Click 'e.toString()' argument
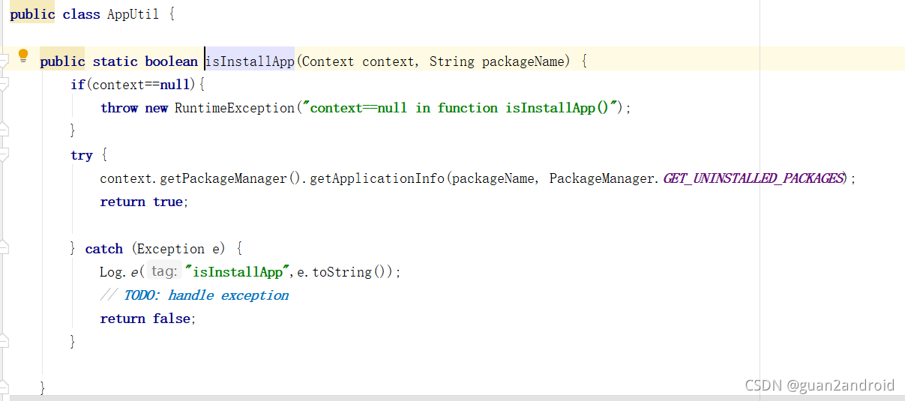Screen dimensions: 905x401 coord(344,272)
